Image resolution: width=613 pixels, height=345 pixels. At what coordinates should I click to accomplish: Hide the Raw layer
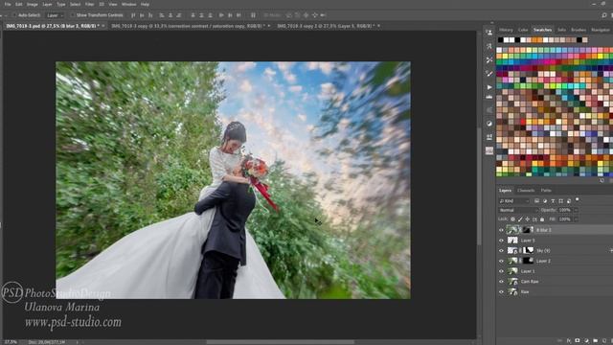click(501, 291)
